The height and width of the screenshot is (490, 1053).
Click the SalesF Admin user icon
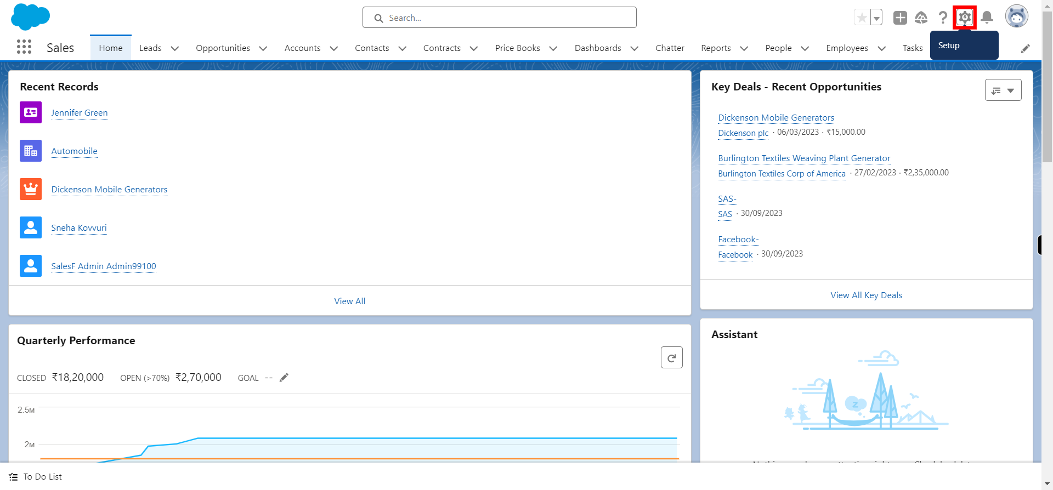tap(31, 266)
